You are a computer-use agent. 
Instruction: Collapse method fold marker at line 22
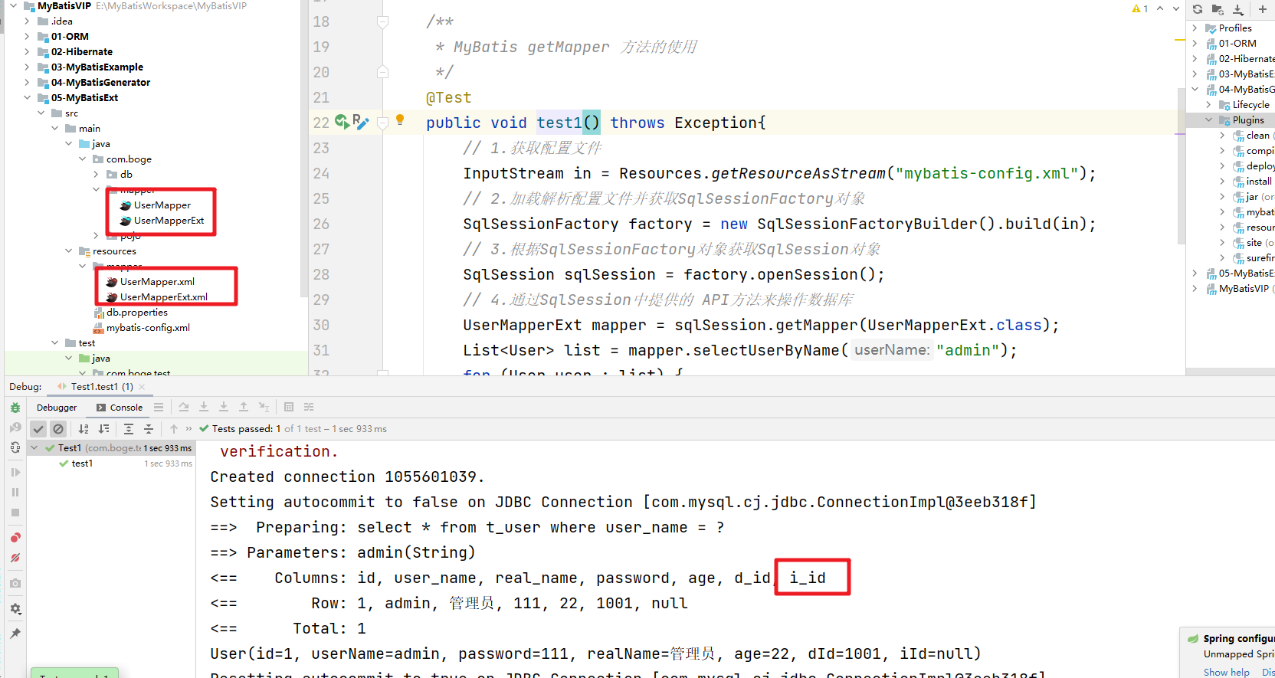click(x=382, y=123)
